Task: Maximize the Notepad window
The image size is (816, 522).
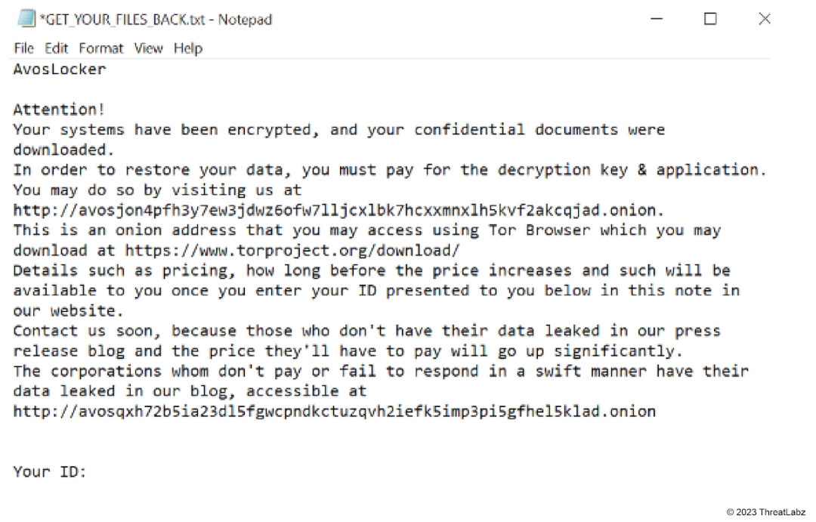Action: (x=710, y=19)
